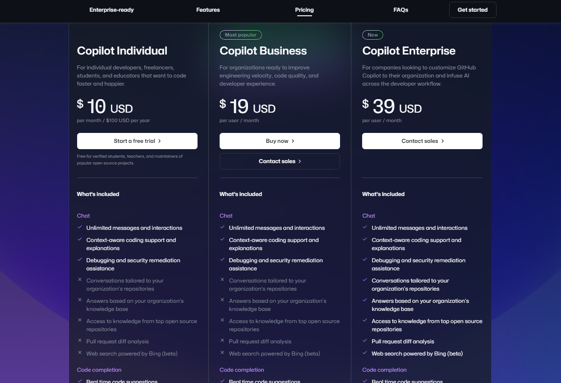Click checkmark beside Individual Unlimited messages

pyautogui.click(x=80, y=228)
